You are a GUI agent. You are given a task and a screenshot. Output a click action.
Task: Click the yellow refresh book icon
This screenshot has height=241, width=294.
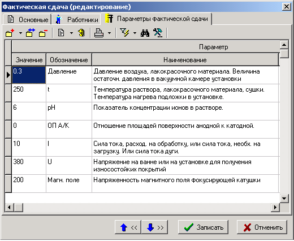pyautogui.click(x=81, y=33)
